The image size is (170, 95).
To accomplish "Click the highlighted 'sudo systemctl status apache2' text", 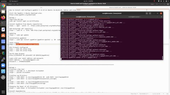I will [27, 44].
